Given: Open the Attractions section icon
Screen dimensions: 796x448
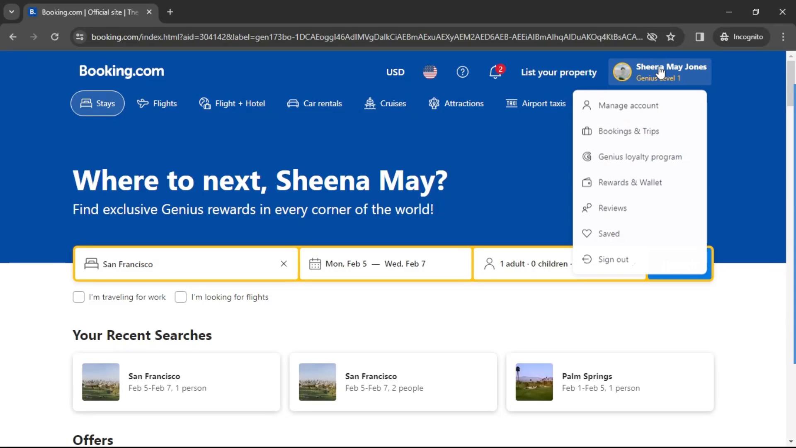Looking at the screenshot, I should pyautogui.click(x=434, y=103).
